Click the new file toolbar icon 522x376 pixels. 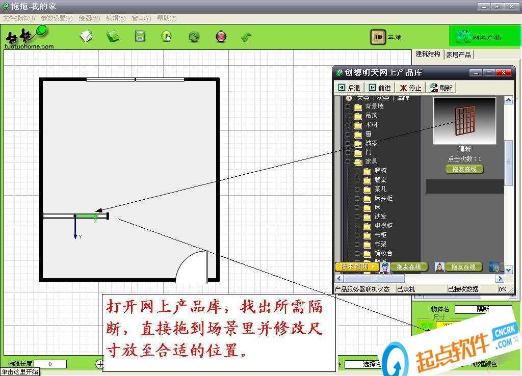pyautogui.click(x=86, y=37)
